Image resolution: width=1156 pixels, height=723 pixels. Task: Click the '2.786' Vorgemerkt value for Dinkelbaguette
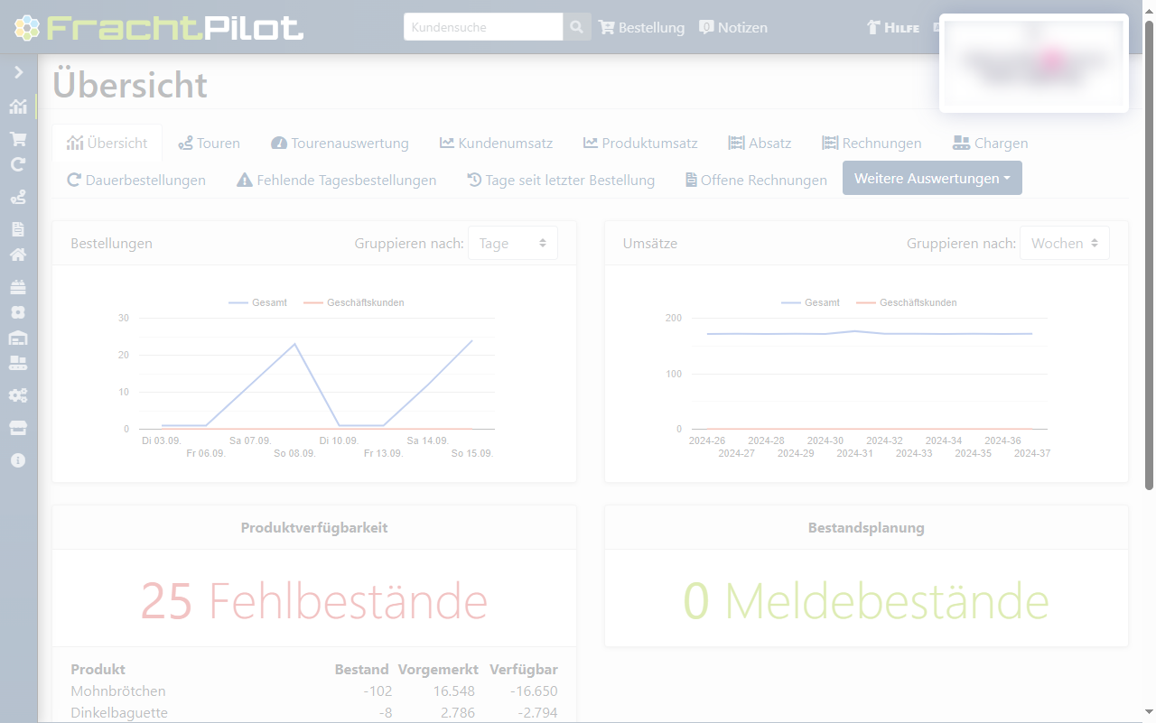pos(456,713)
